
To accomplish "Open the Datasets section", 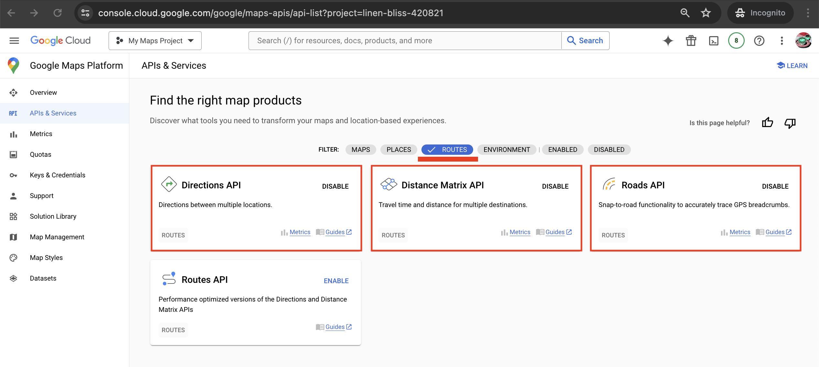I will [x=43, y=278].
